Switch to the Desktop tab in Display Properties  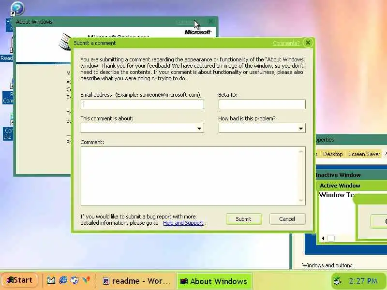pyautogui.click(x=333, y=154)
